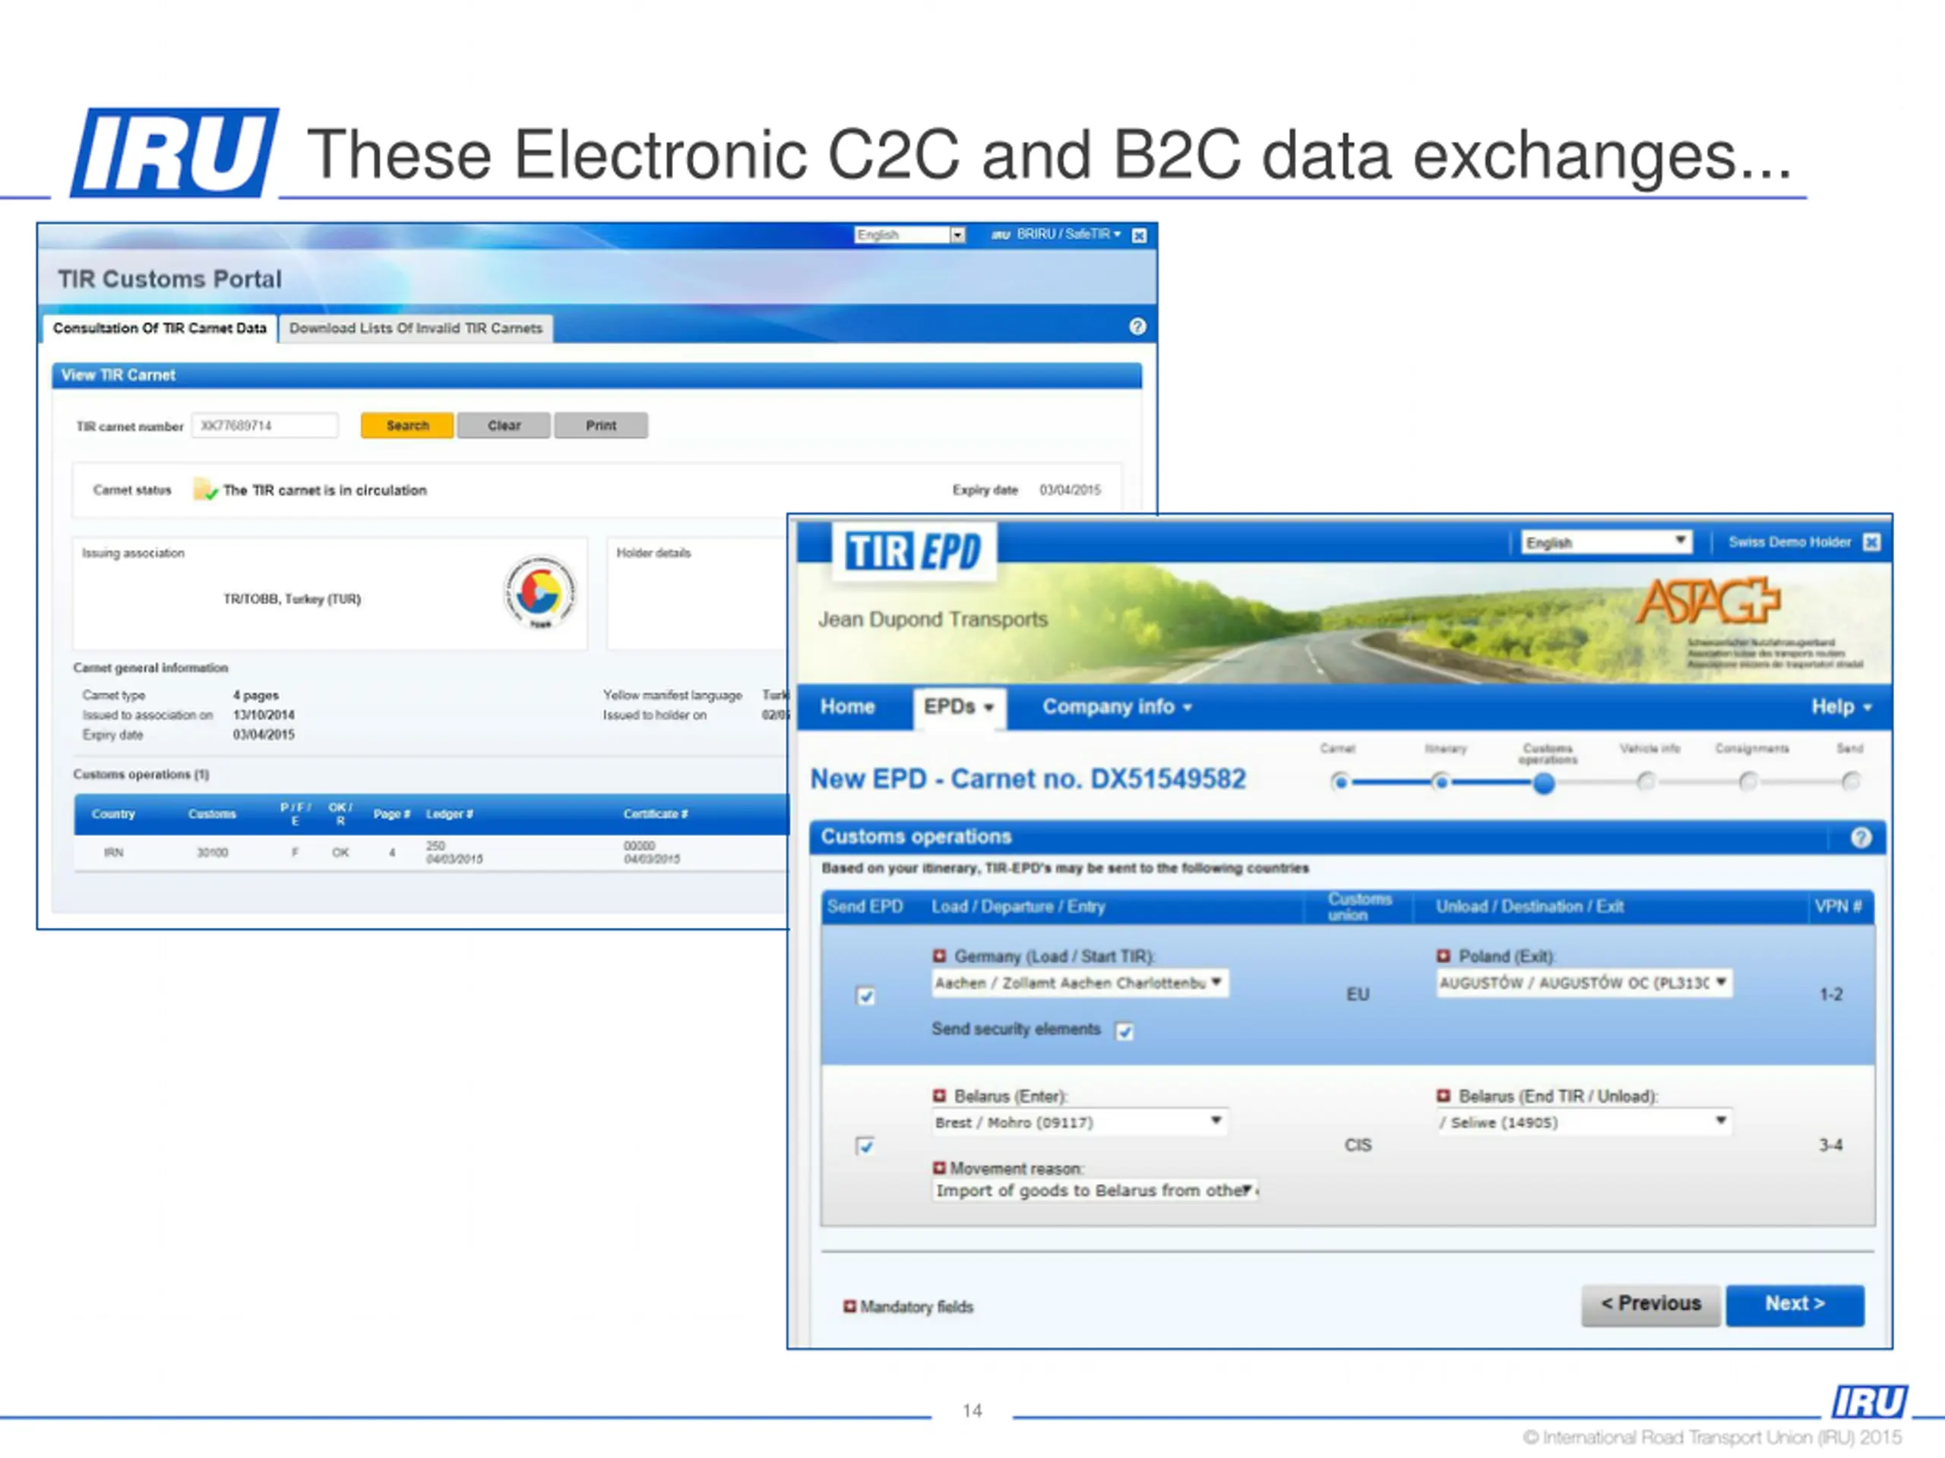Click IRN cell in customs operations row
Screen dimensions: 1945x1458
coord(113,853)
